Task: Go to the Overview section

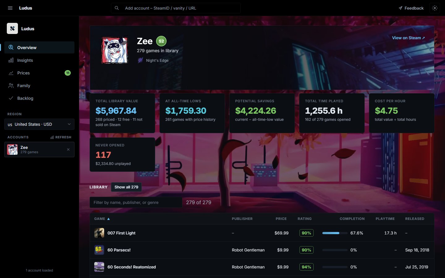Action: pos(39,47)
